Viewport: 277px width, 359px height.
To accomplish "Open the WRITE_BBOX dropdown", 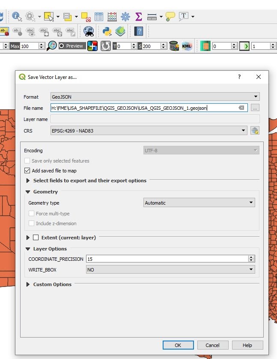I will tap(170, 270).
